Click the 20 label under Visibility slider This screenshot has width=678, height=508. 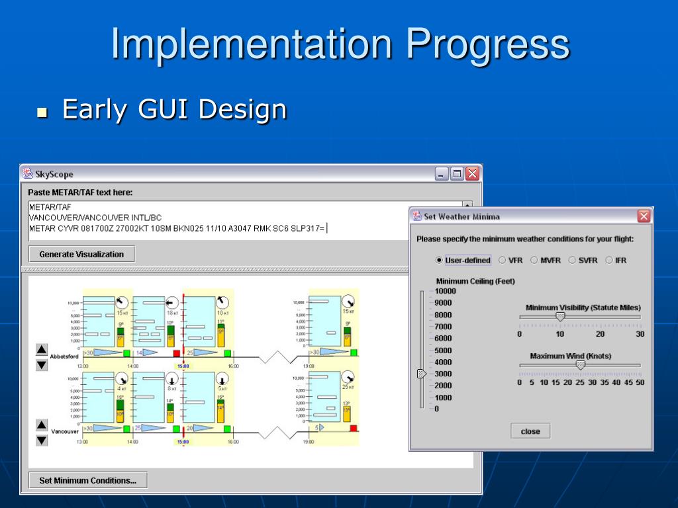point(600,334)
